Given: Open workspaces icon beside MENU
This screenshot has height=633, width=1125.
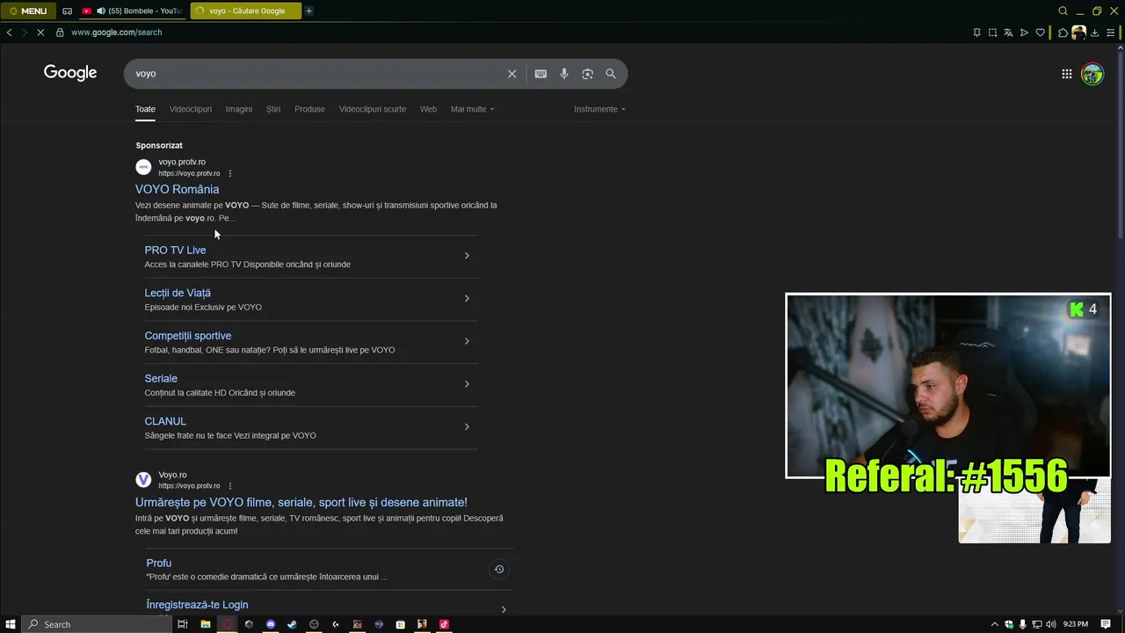Looking at the screenshot, I should tap(67, 11).
